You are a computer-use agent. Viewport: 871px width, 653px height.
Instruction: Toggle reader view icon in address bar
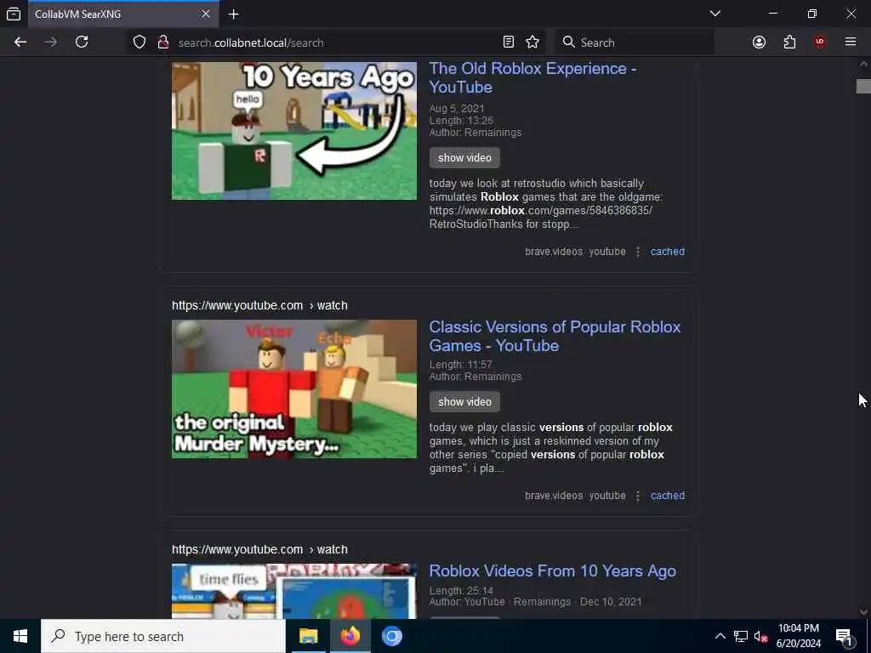509,43
